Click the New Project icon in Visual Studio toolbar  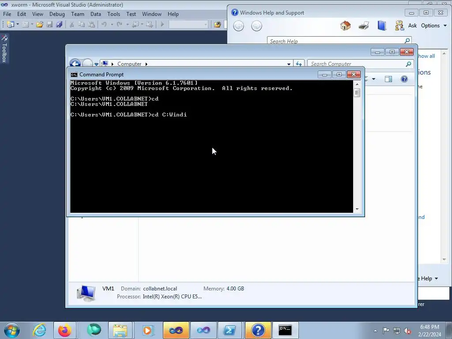(11, 25)
